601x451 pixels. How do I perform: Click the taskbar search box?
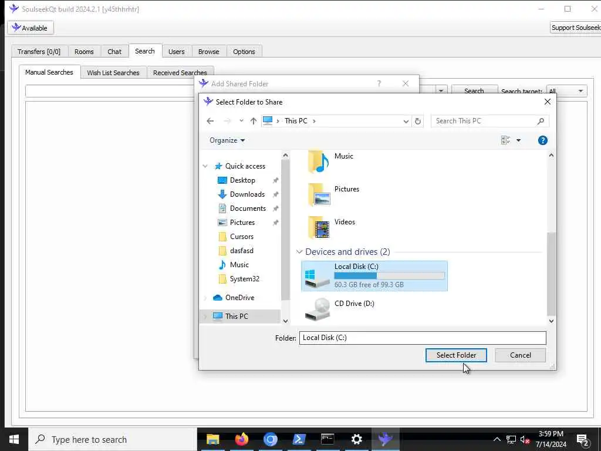[113, 439]
